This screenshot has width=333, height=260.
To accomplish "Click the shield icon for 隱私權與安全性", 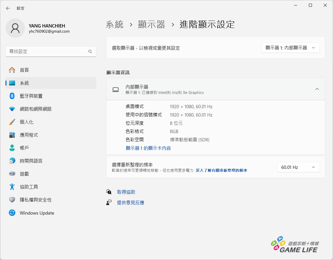I will 12,200.
